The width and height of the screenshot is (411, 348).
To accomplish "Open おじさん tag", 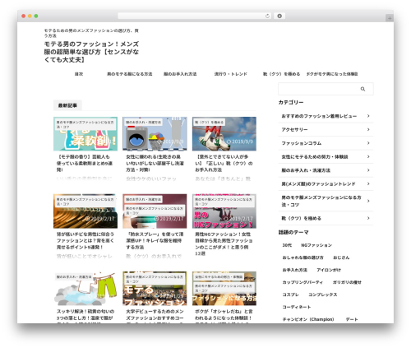I will pos(341,258).
